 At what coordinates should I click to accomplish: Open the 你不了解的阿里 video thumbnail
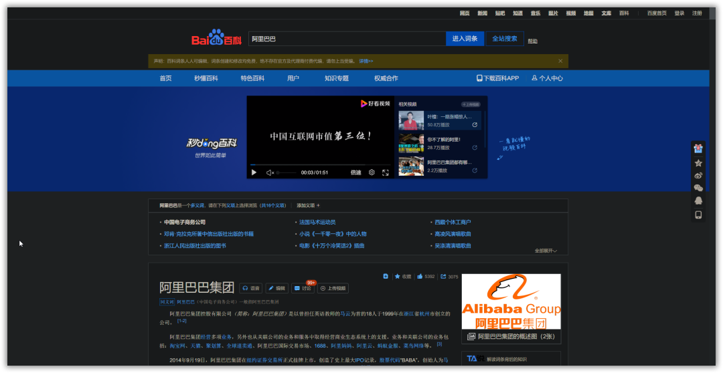tap(411, 143)
